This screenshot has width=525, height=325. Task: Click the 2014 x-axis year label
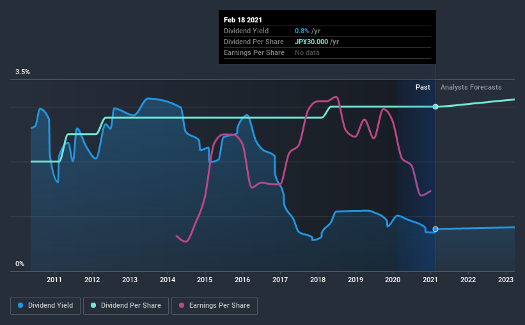(x=168, y=280)
